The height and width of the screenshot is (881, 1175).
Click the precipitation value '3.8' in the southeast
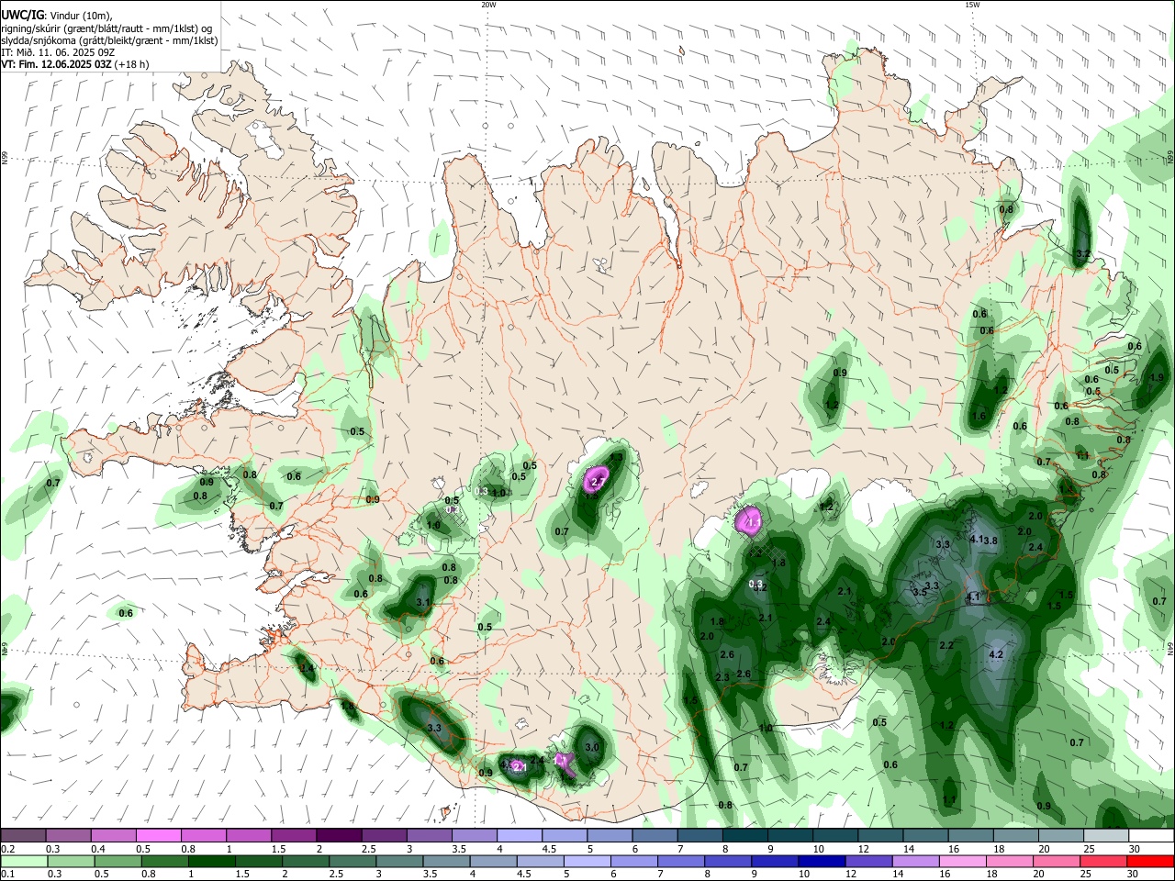(990, 541)
